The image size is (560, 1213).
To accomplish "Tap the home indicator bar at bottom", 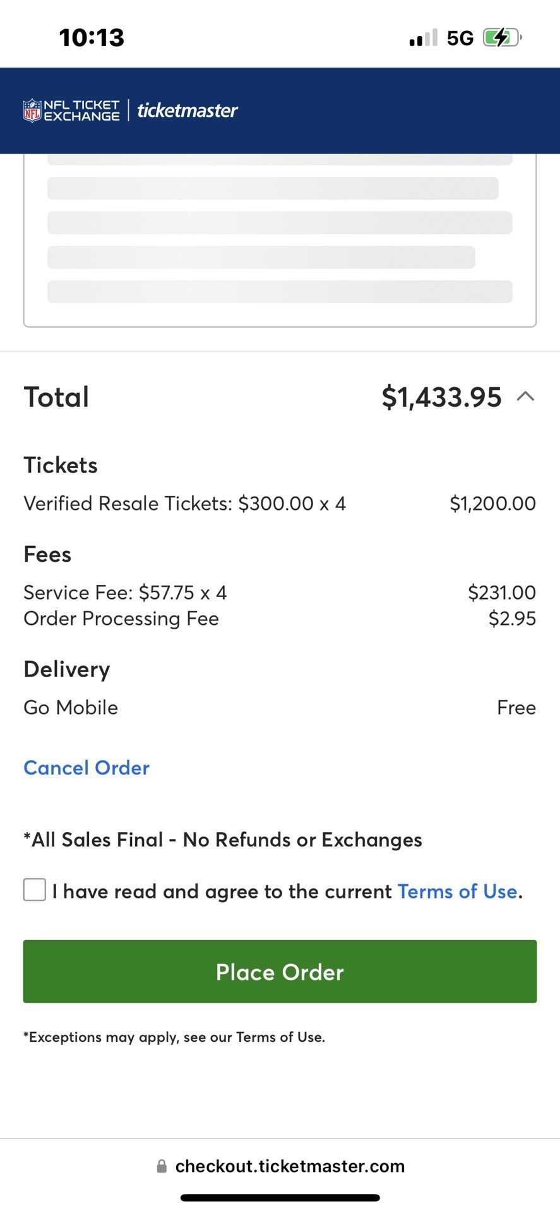I will click(x=280, y=1197).
